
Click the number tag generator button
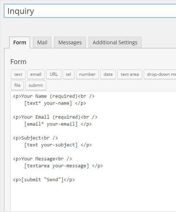(x=87, y=74)
